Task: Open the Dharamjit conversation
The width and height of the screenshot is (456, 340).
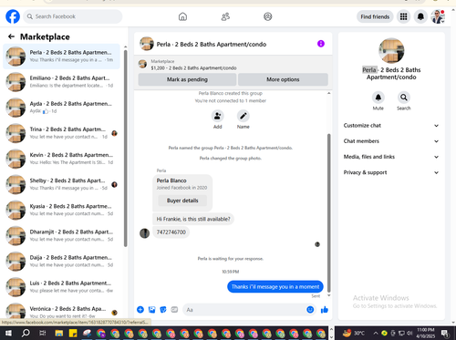Action: (61, 235)
